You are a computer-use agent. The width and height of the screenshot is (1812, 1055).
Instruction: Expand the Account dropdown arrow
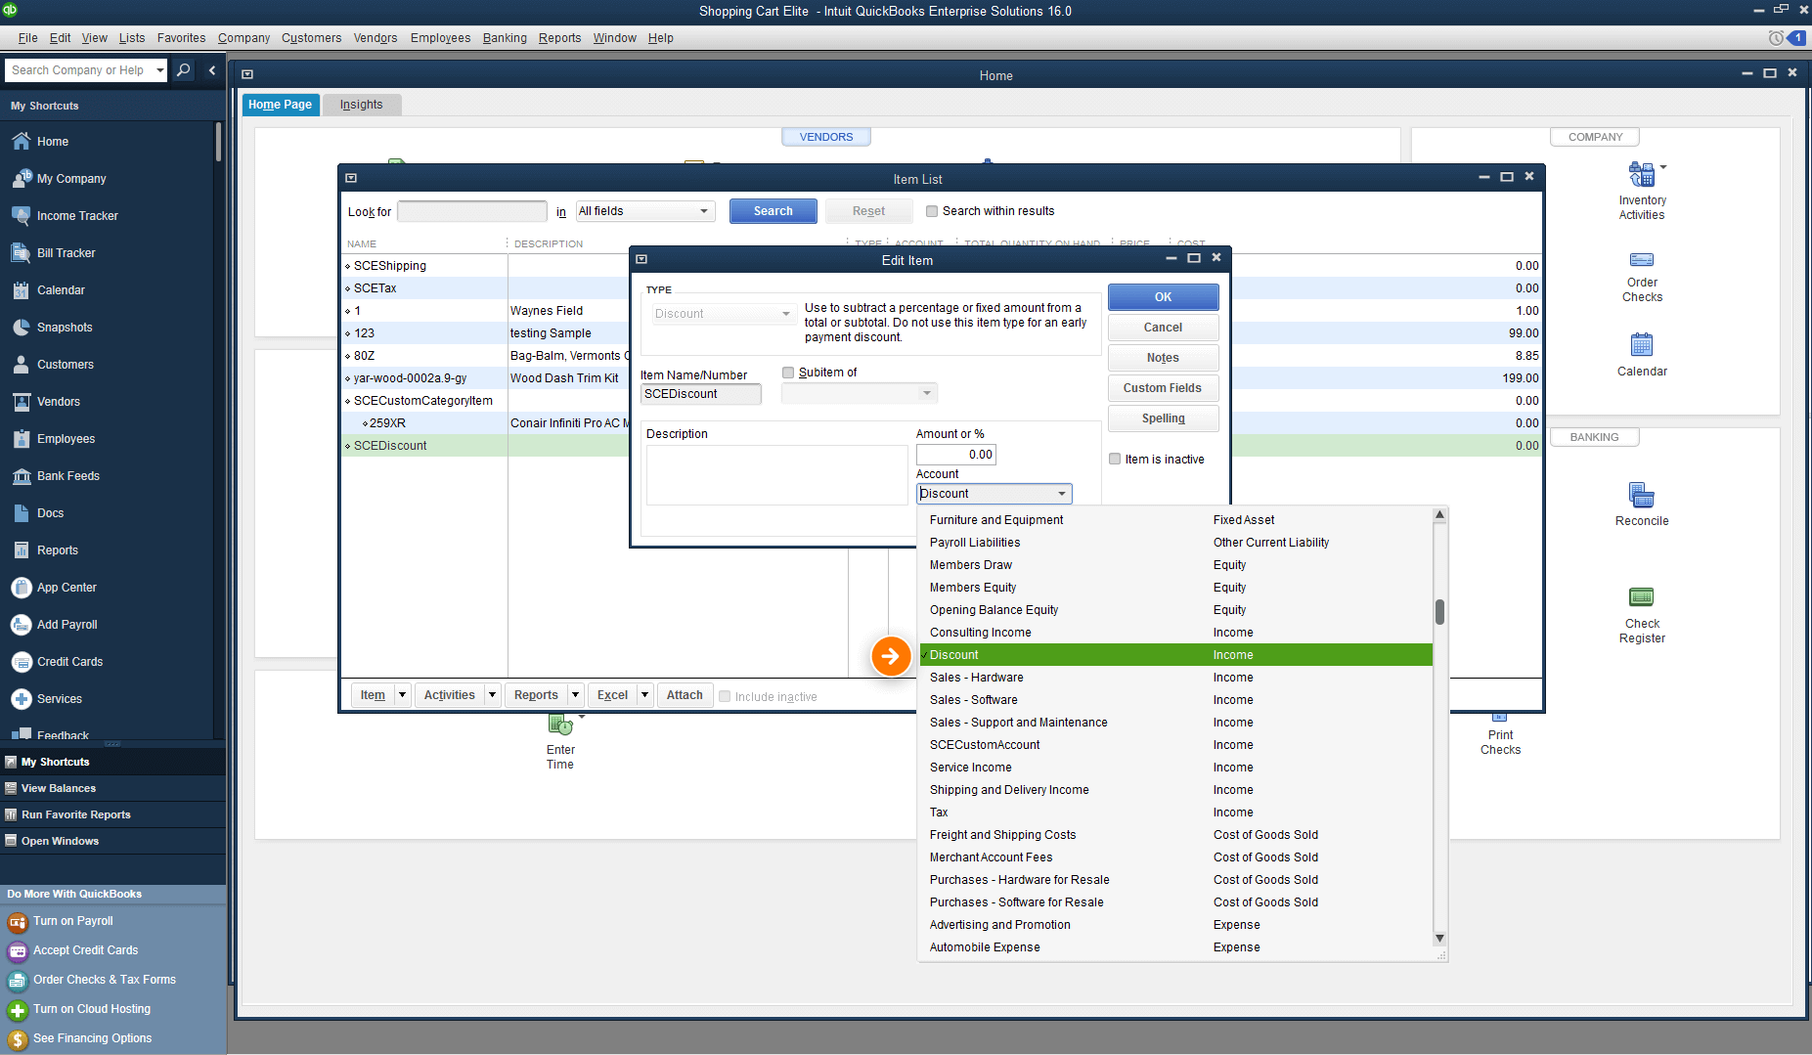pyautogui.click(x=1062, y=494)
